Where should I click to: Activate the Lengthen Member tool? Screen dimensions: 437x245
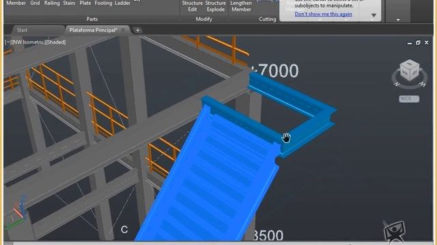[241, 6]
